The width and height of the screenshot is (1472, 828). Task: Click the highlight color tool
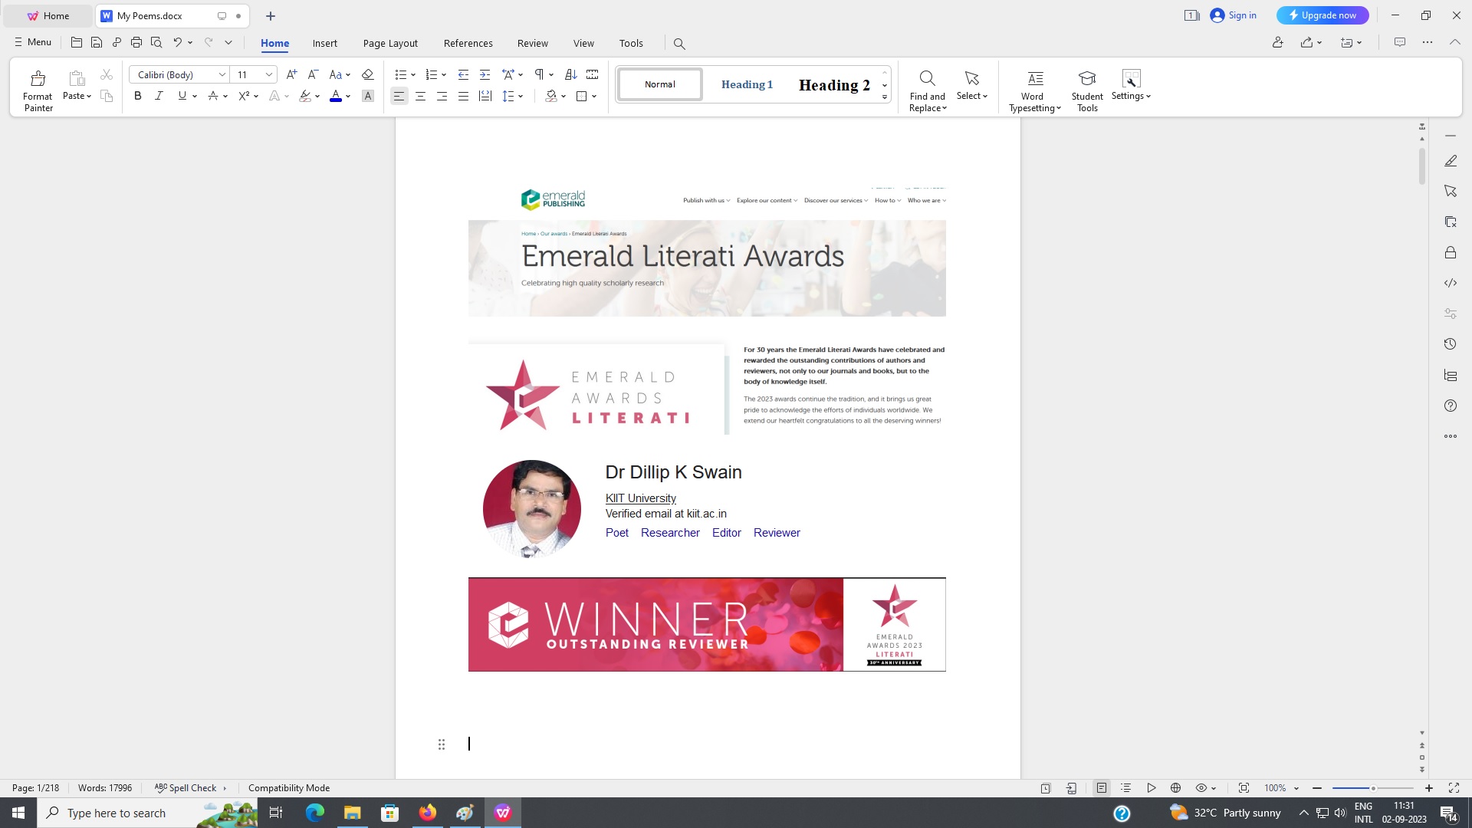(305, 96)
